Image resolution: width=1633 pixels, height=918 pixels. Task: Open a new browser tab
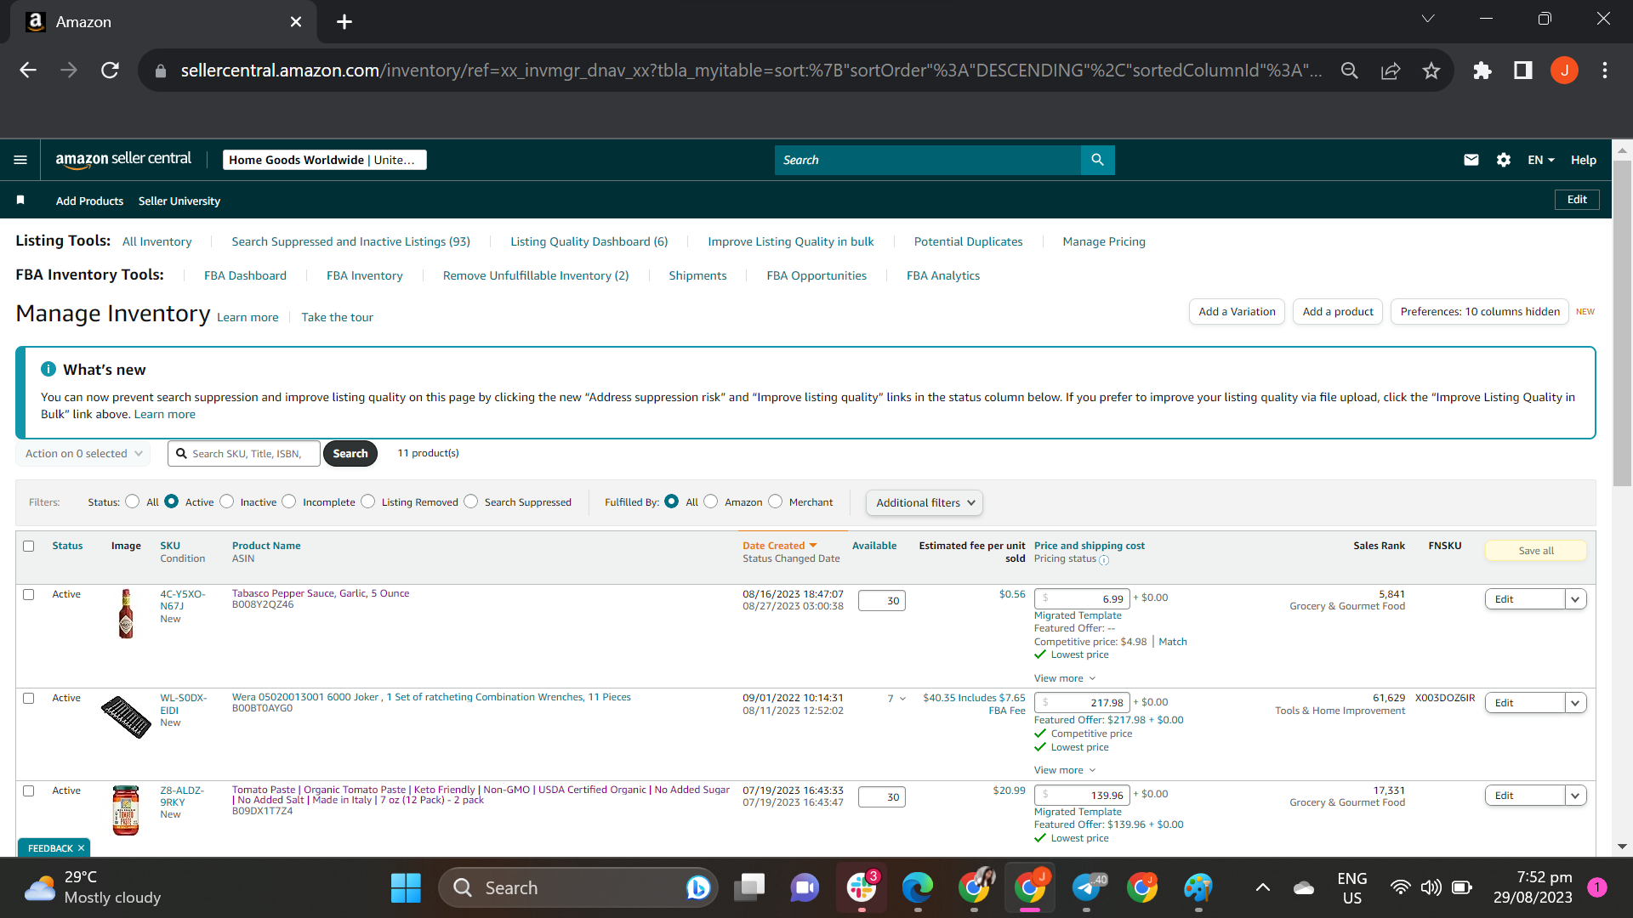point(344,22)
